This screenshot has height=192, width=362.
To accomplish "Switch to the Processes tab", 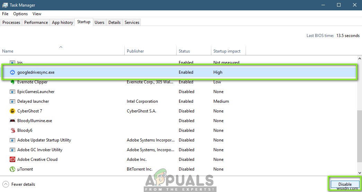I will click(11, 22).
